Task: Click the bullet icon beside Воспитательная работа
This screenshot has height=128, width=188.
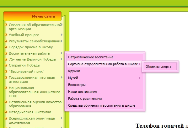Action: [x=6, y=53]
